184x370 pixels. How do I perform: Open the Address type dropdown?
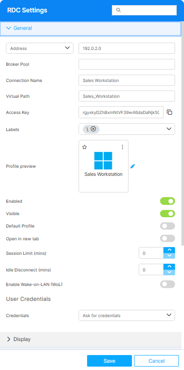[40, 48]
